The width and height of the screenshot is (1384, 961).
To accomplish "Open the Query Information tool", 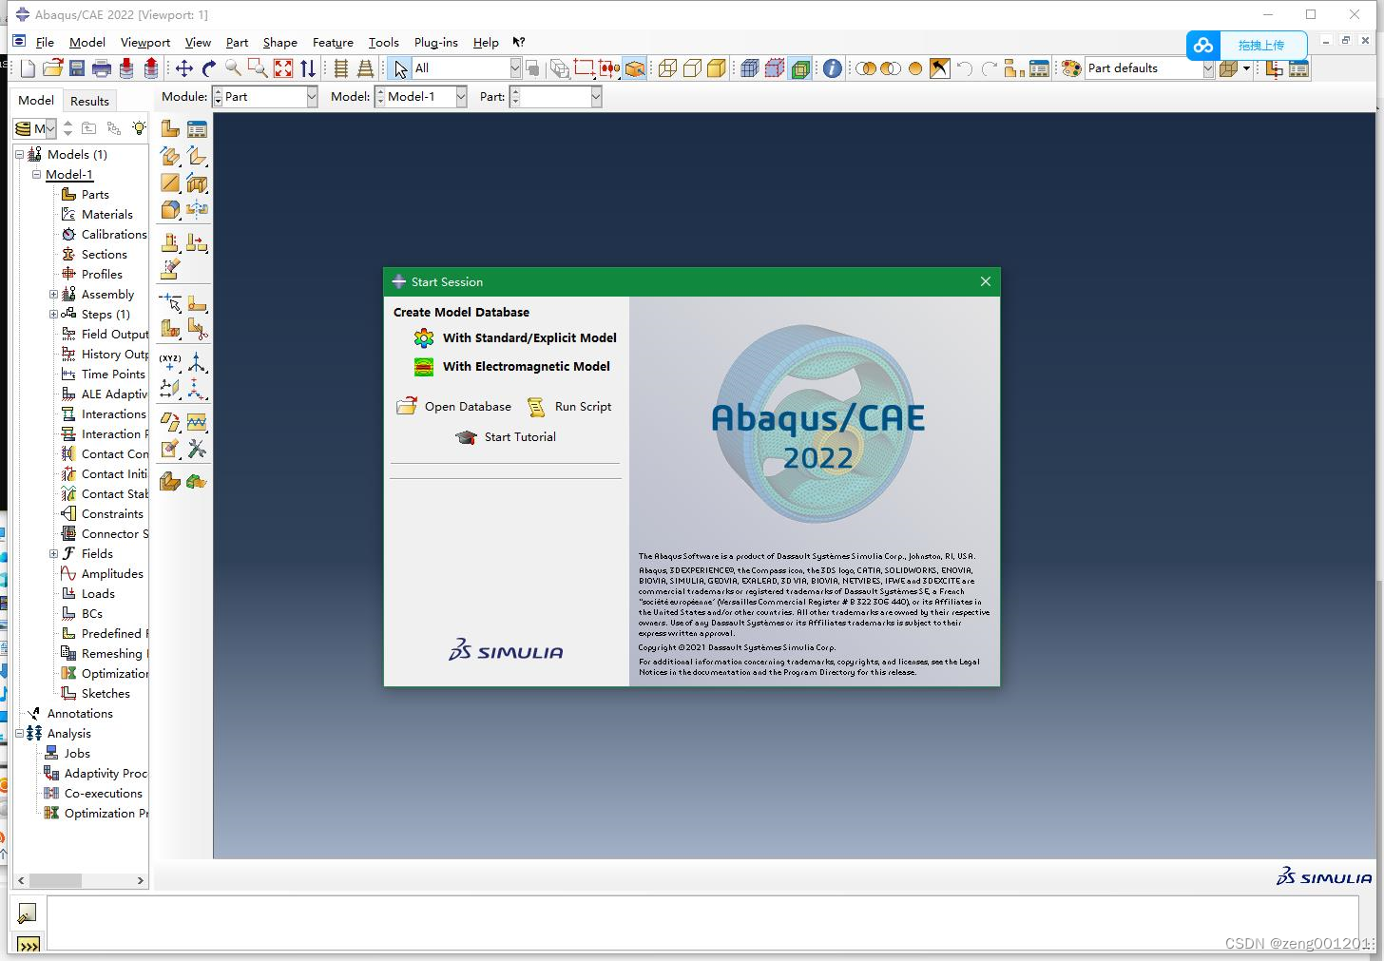I will (830, 68).
